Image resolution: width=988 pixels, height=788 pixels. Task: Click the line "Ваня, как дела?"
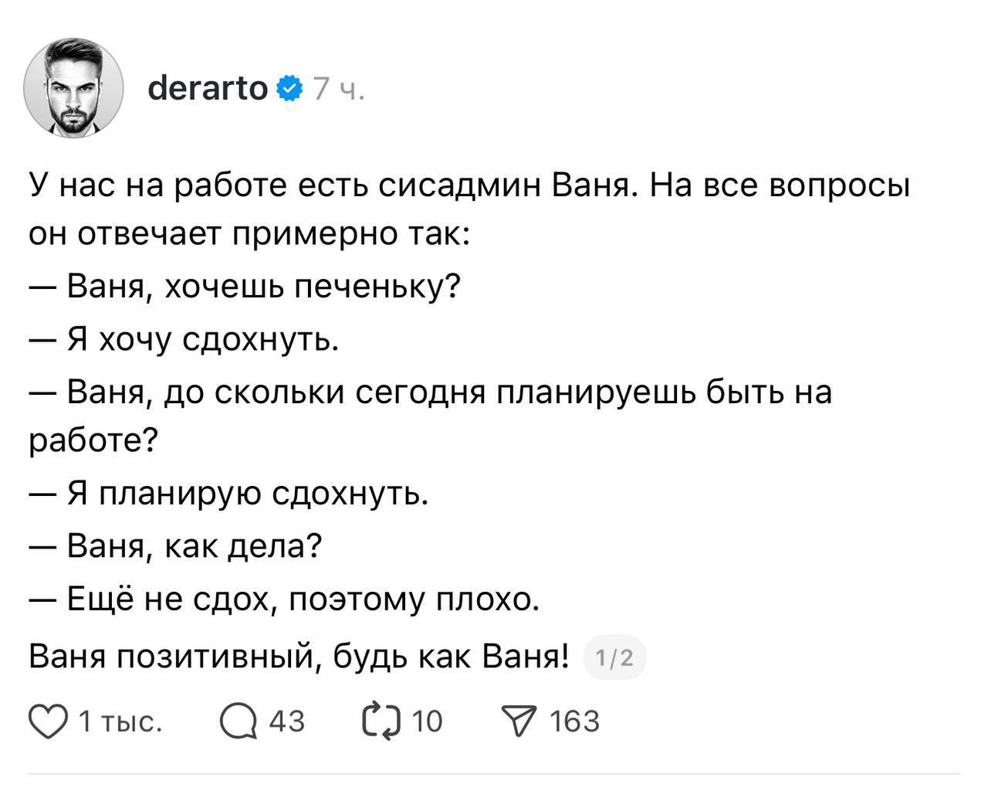(x=194, y=545)
